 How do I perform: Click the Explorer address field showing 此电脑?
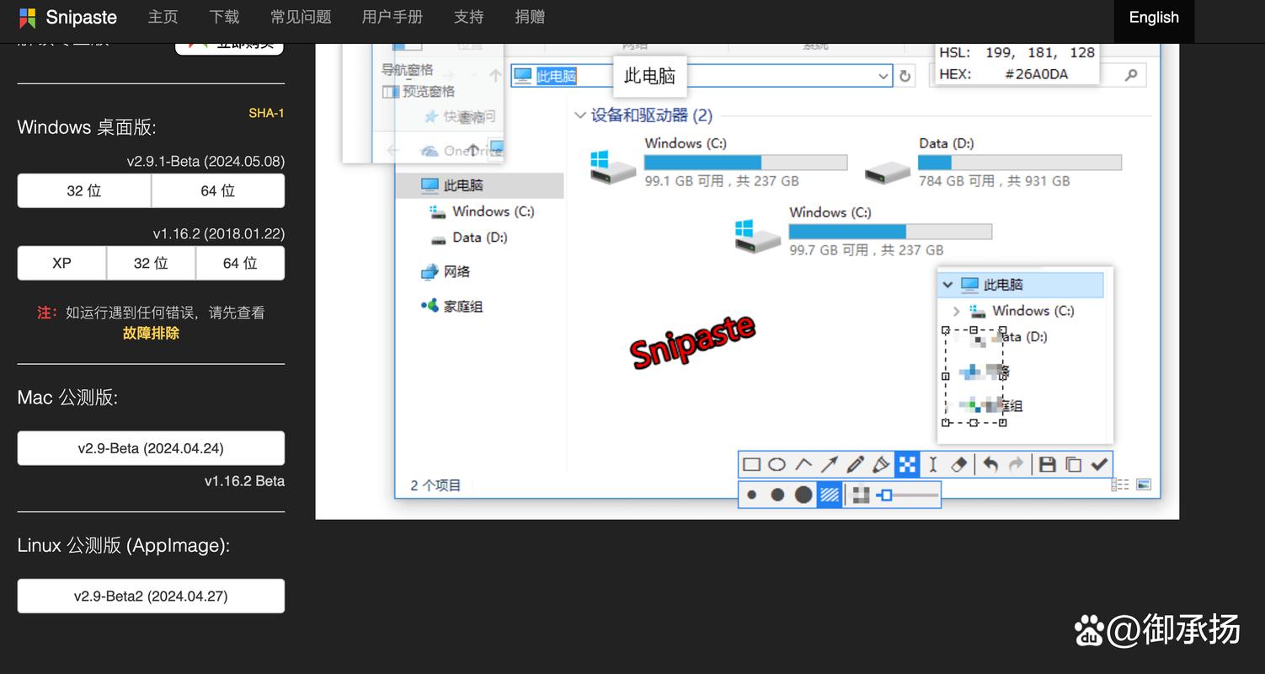click(701, 76)
